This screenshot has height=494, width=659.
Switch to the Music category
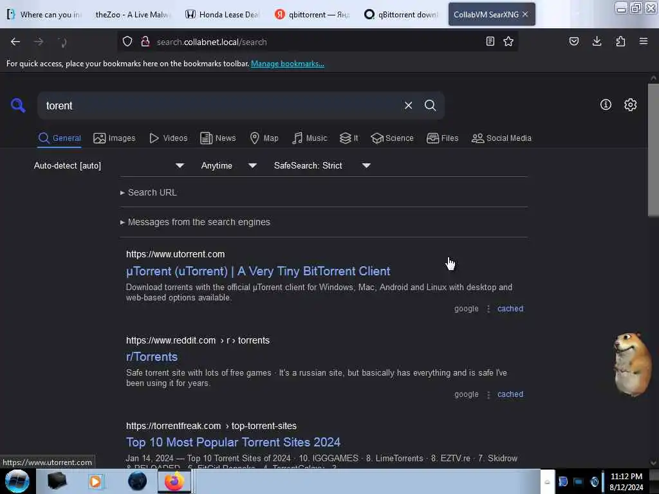(x=310, y=138)
